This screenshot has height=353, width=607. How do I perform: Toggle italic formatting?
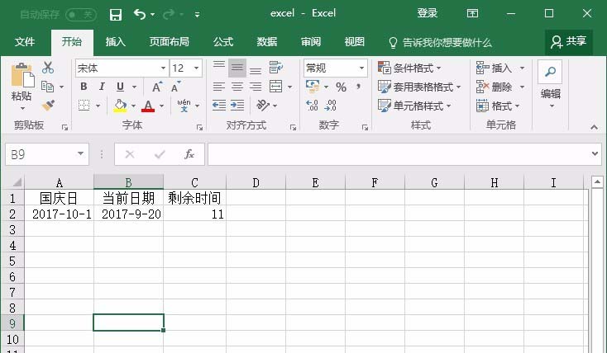point(102,87)
